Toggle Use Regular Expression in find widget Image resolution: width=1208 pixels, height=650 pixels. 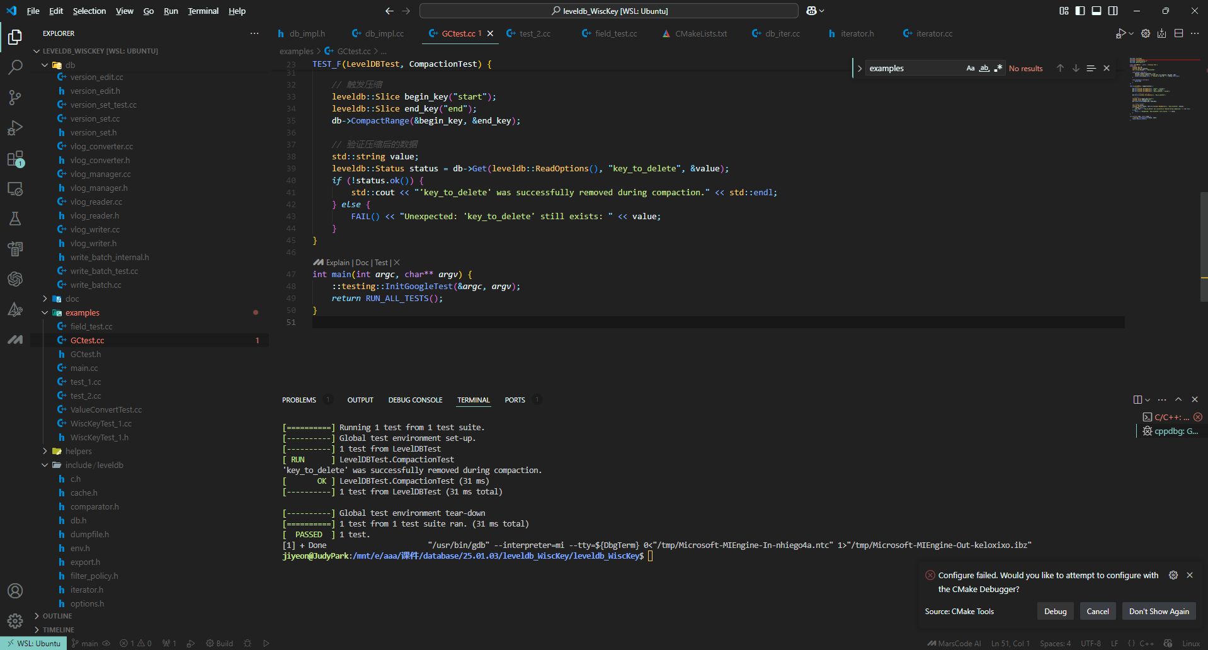[x=998, y=68]
